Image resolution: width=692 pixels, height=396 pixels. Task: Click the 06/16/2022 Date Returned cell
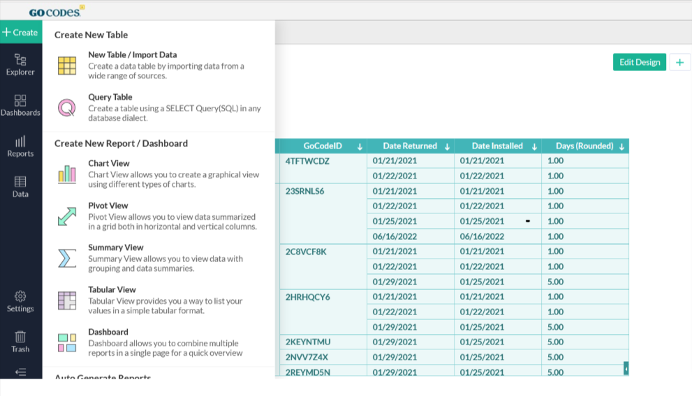[x=411, y=236]
